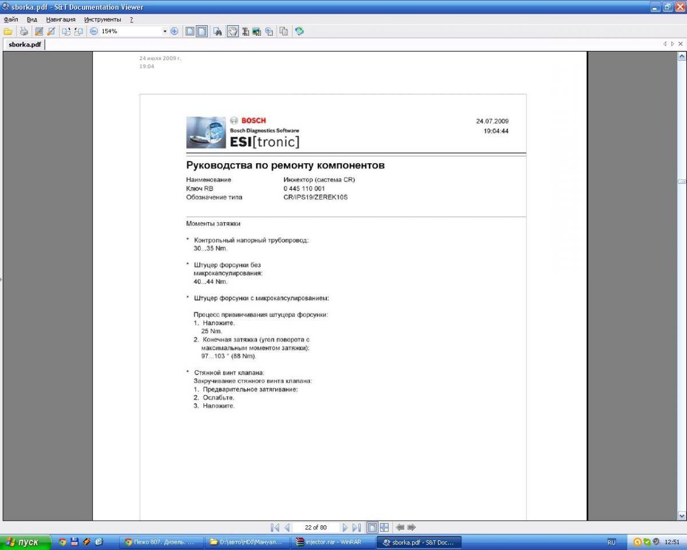Jump to the last page
Image resolution: width=687 pixels, height=550 pixels.
357,527
